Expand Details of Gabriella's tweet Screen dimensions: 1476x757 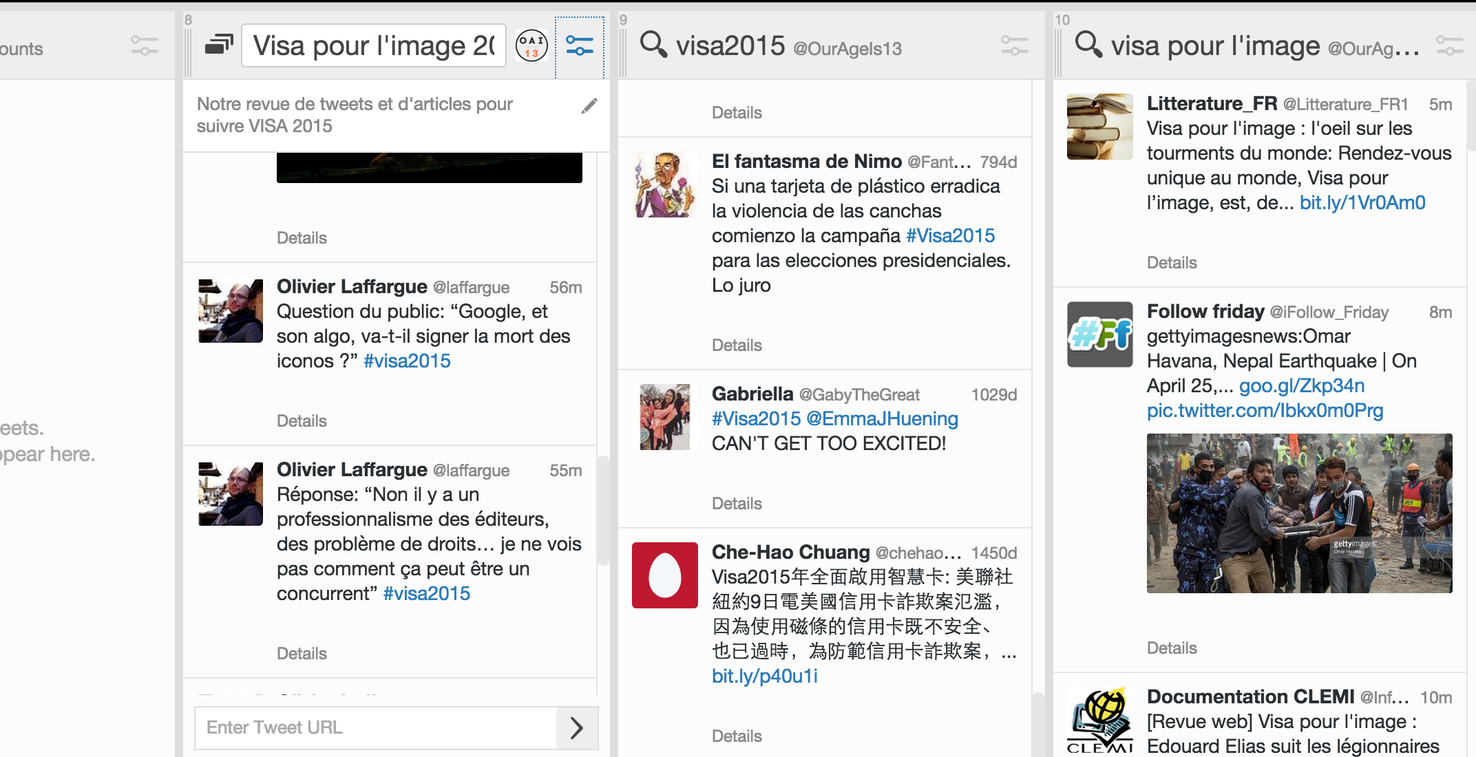(x=737, y=504)
